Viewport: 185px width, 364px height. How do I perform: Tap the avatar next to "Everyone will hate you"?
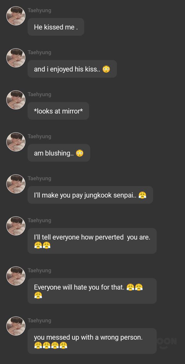(x=16, y=276)
